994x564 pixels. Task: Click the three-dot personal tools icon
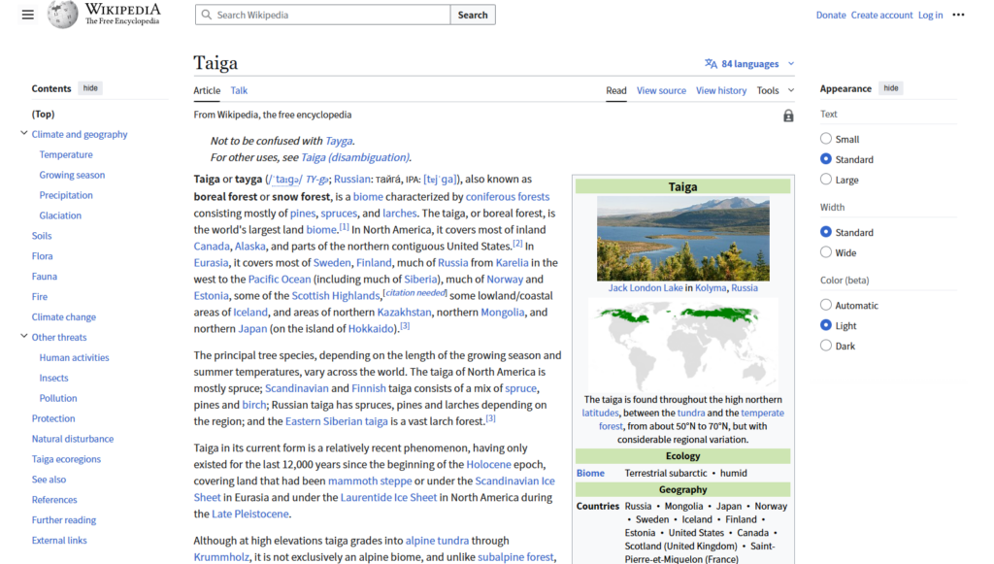(958, 15)
